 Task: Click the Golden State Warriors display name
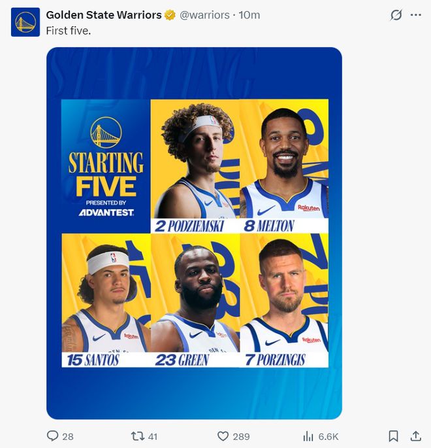pyautogui.click(x=104, y=14)
